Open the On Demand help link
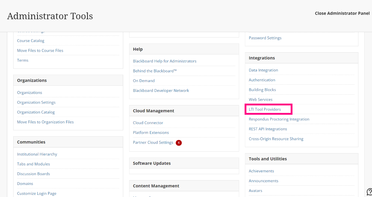The height and width of the screenshot is (197, 372). click(x=144, y=81)
